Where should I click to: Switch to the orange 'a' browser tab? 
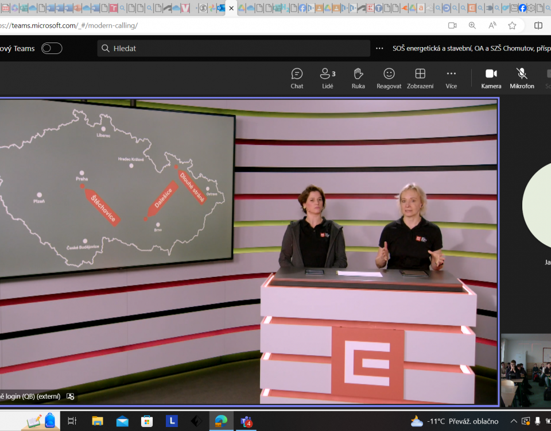(x=421, y=7)
